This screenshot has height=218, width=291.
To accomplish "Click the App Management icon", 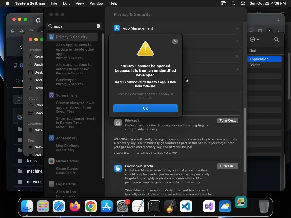I will click(x=117, y=28).
